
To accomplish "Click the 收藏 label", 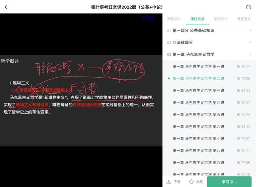I will coord(199,182).
